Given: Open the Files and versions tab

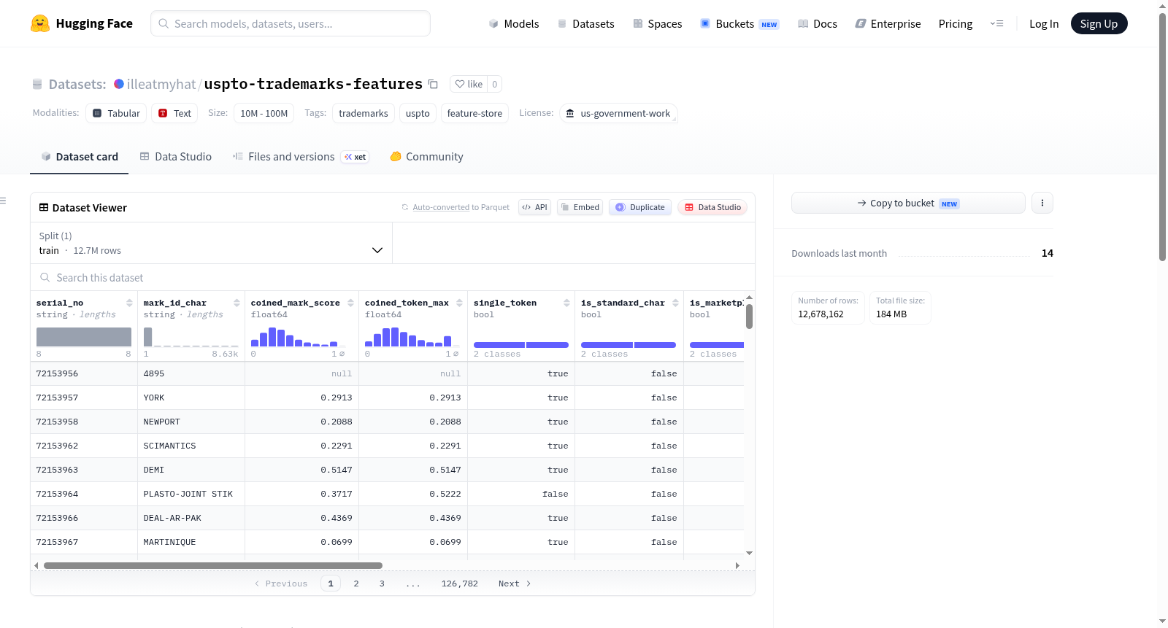Looking at the screenshot, I should pos(301,157).
